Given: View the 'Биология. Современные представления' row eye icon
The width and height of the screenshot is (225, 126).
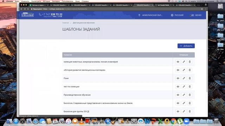Looking at the screenshot, I should coord(178,103).
